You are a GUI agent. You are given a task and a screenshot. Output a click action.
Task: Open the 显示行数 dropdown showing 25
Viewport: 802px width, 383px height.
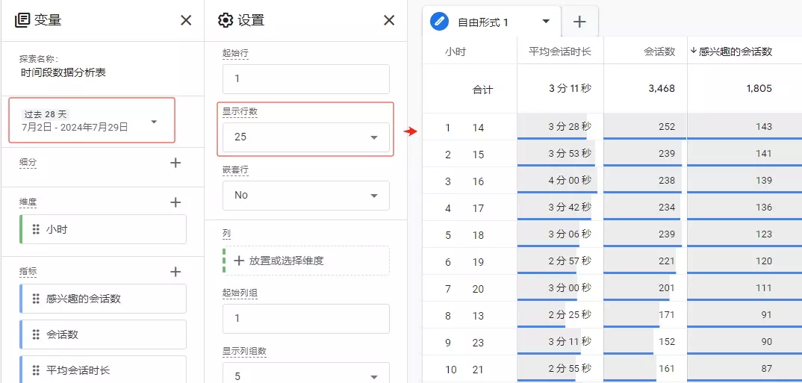point(306,137)
